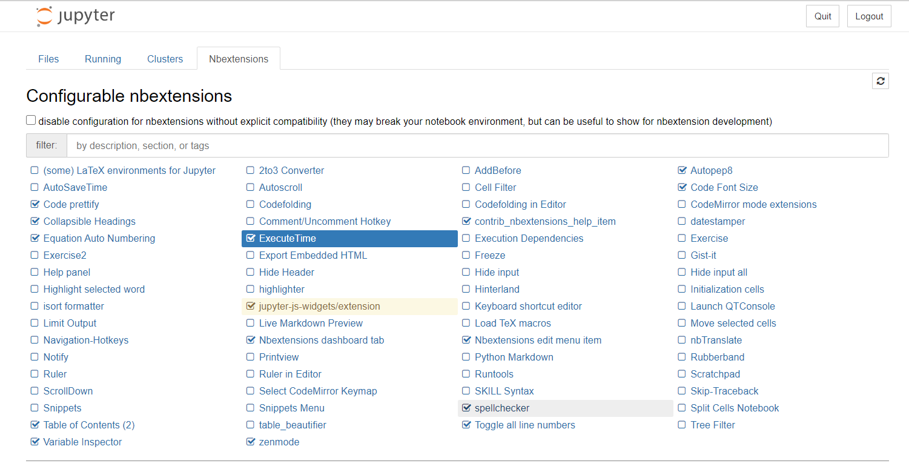The width and height of the screenshot is (909, 469).
Task: Uncheck the Autopep8 checkbox
Action: (683, 171)
